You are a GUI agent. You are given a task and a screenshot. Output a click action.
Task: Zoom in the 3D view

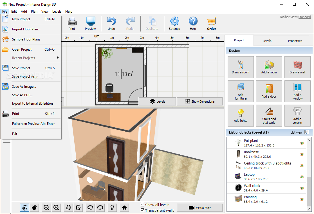point(56,208)
